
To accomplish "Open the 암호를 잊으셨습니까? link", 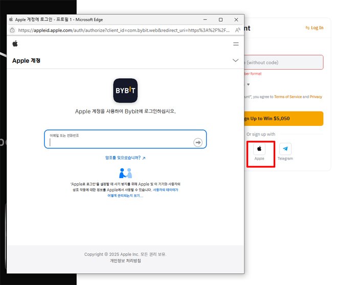I will tap(125, 158).
